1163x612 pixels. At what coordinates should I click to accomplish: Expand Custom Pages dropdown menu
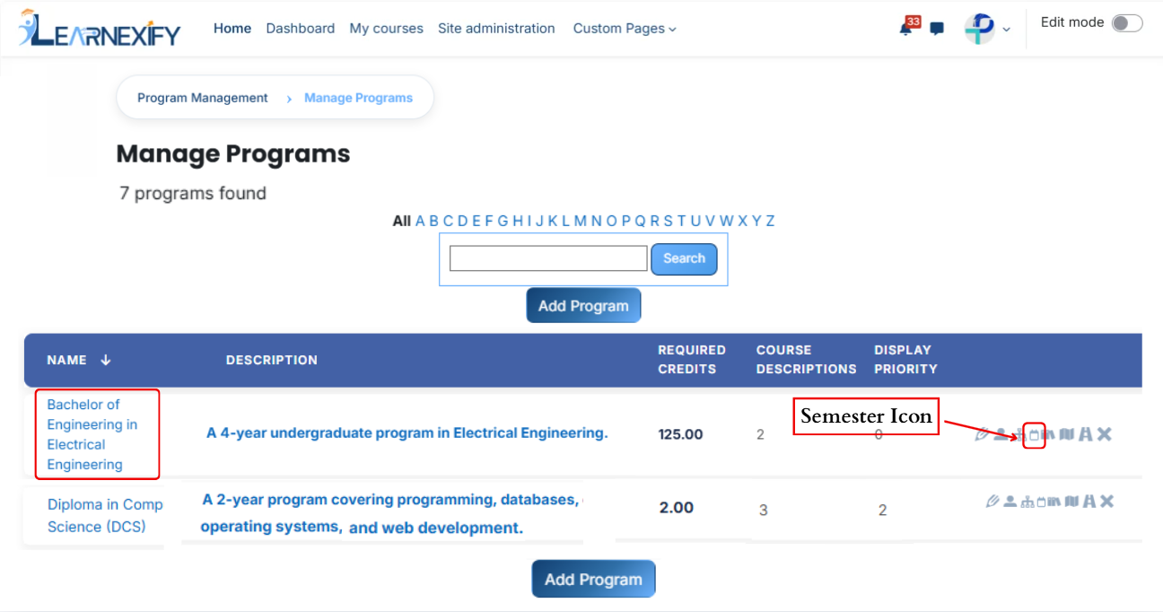625,29
